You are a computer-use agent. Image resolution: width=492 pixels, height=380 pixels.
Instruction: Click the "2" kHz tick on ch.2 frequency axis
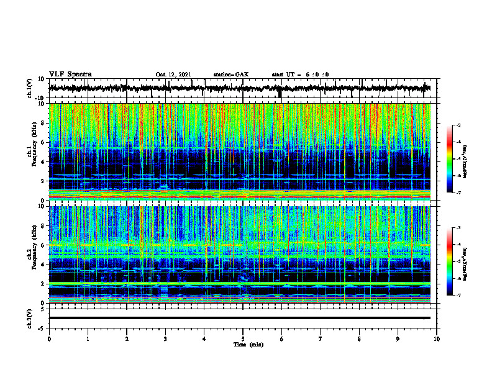pyautogui.click(x=43, y=284)
